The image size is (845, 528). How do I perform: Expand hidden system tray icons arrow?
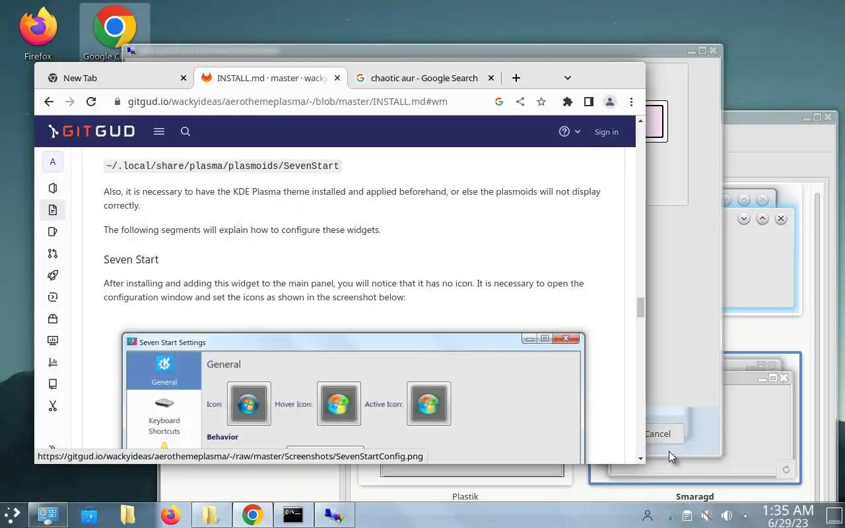click(745, 515)
